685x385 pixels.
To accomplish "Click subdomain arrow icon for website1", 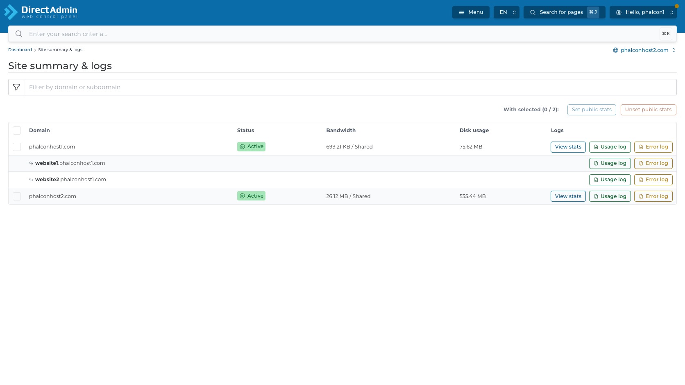I will tap(31, 163).
